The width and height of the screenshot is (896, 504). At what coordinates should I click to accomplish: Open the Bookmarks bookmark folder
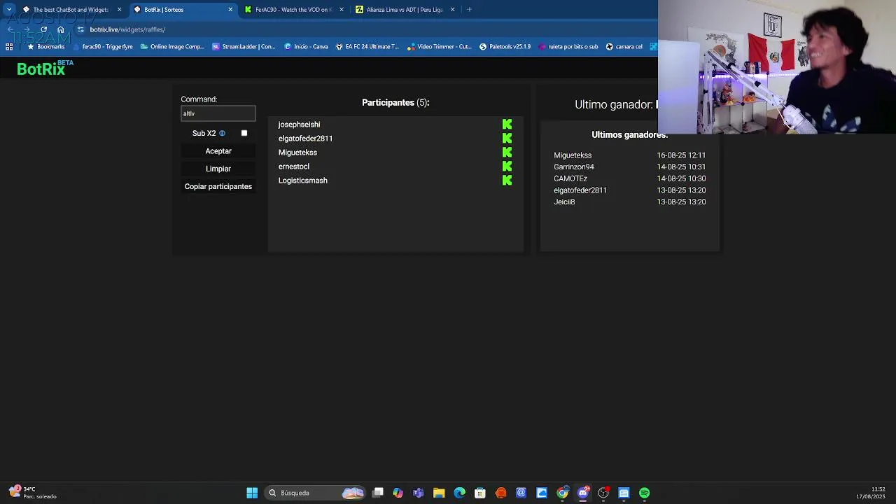coord(45,47)
